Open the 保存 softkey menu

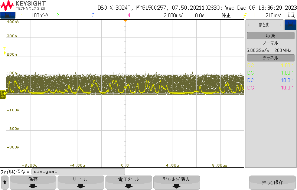pyautogui.click(x=33, y=183)
